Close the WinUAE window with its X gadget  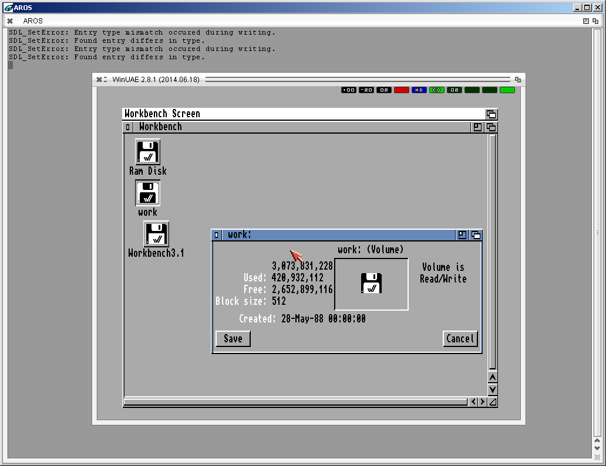[99, 80]
